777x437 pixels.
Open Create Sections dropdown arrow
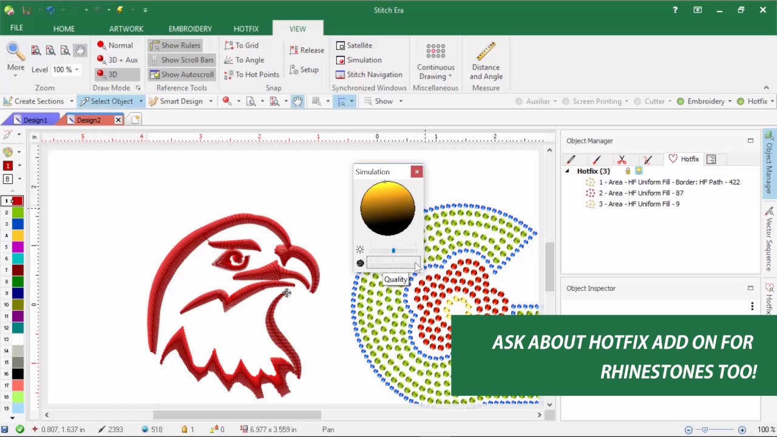(71, 101)
